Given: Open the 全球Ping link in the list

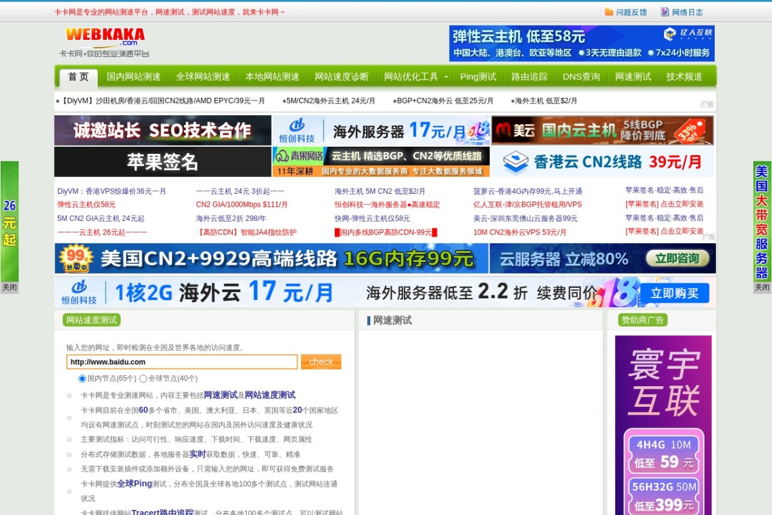Looking at the screenshot, I should point(134,483).
